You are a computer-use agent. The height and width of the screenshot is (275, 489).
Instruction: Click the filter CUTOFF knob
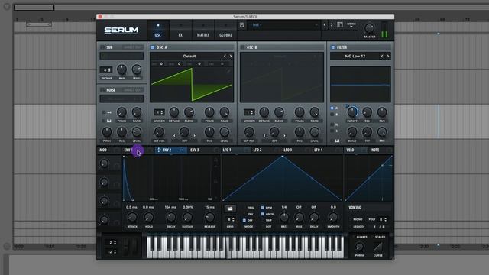point(352,112)
